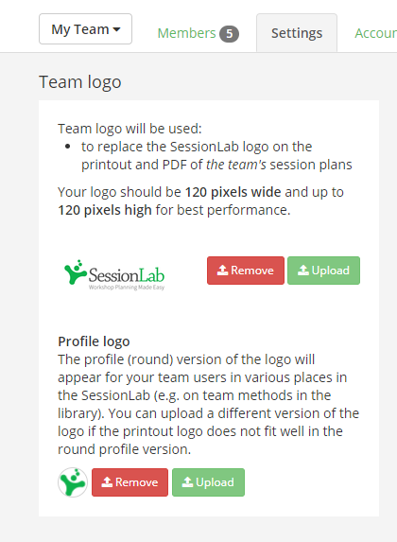Remove the team logo
The height and width of the screenshot is (542, 397).
246,271
